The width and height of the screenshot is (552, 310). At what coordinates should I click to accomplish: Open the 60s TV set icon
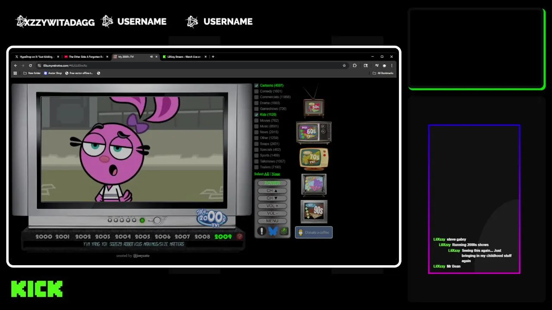[x=314, y=132]
